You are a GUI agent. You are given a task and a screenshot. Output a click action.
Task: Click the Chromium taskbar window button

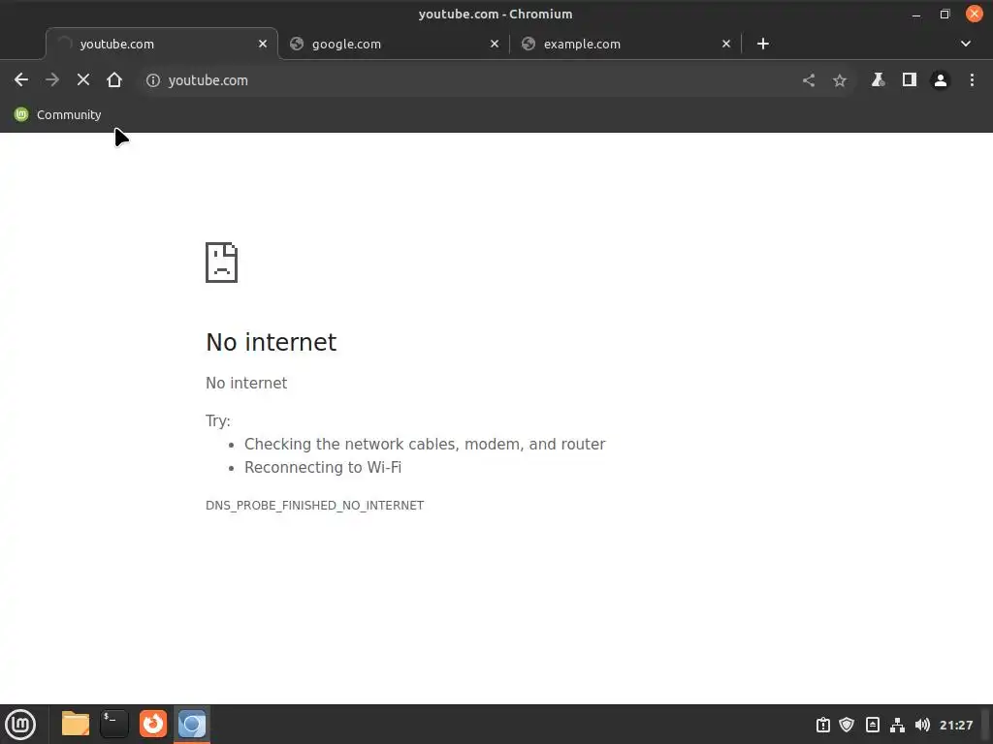tap(192, 725)
